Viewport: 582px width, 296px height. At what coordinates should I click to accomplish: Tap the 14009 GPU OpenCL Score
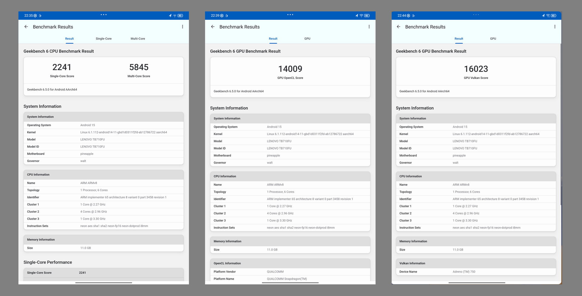point(290,69)
